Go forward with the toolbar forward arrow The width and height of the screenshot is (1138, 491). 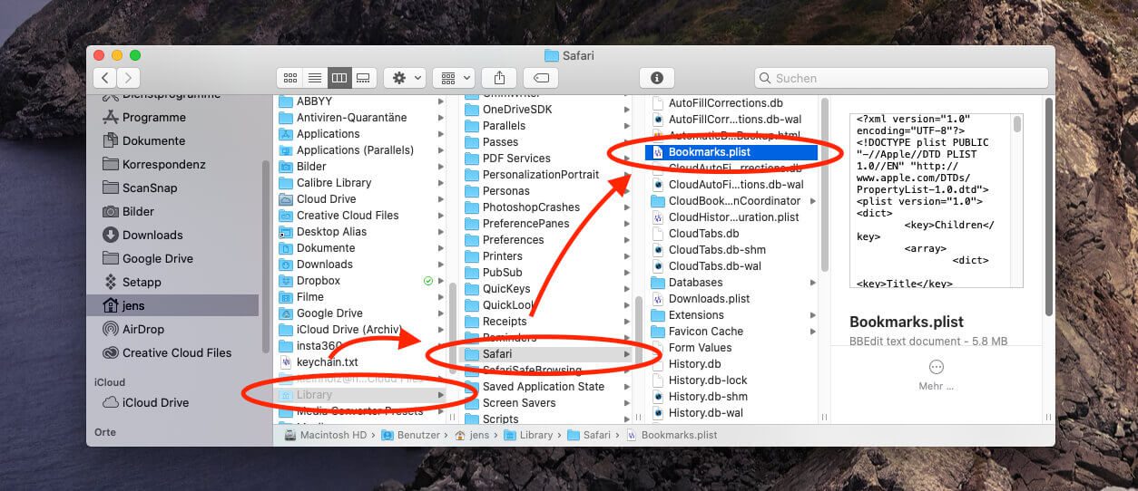[129, 78]
